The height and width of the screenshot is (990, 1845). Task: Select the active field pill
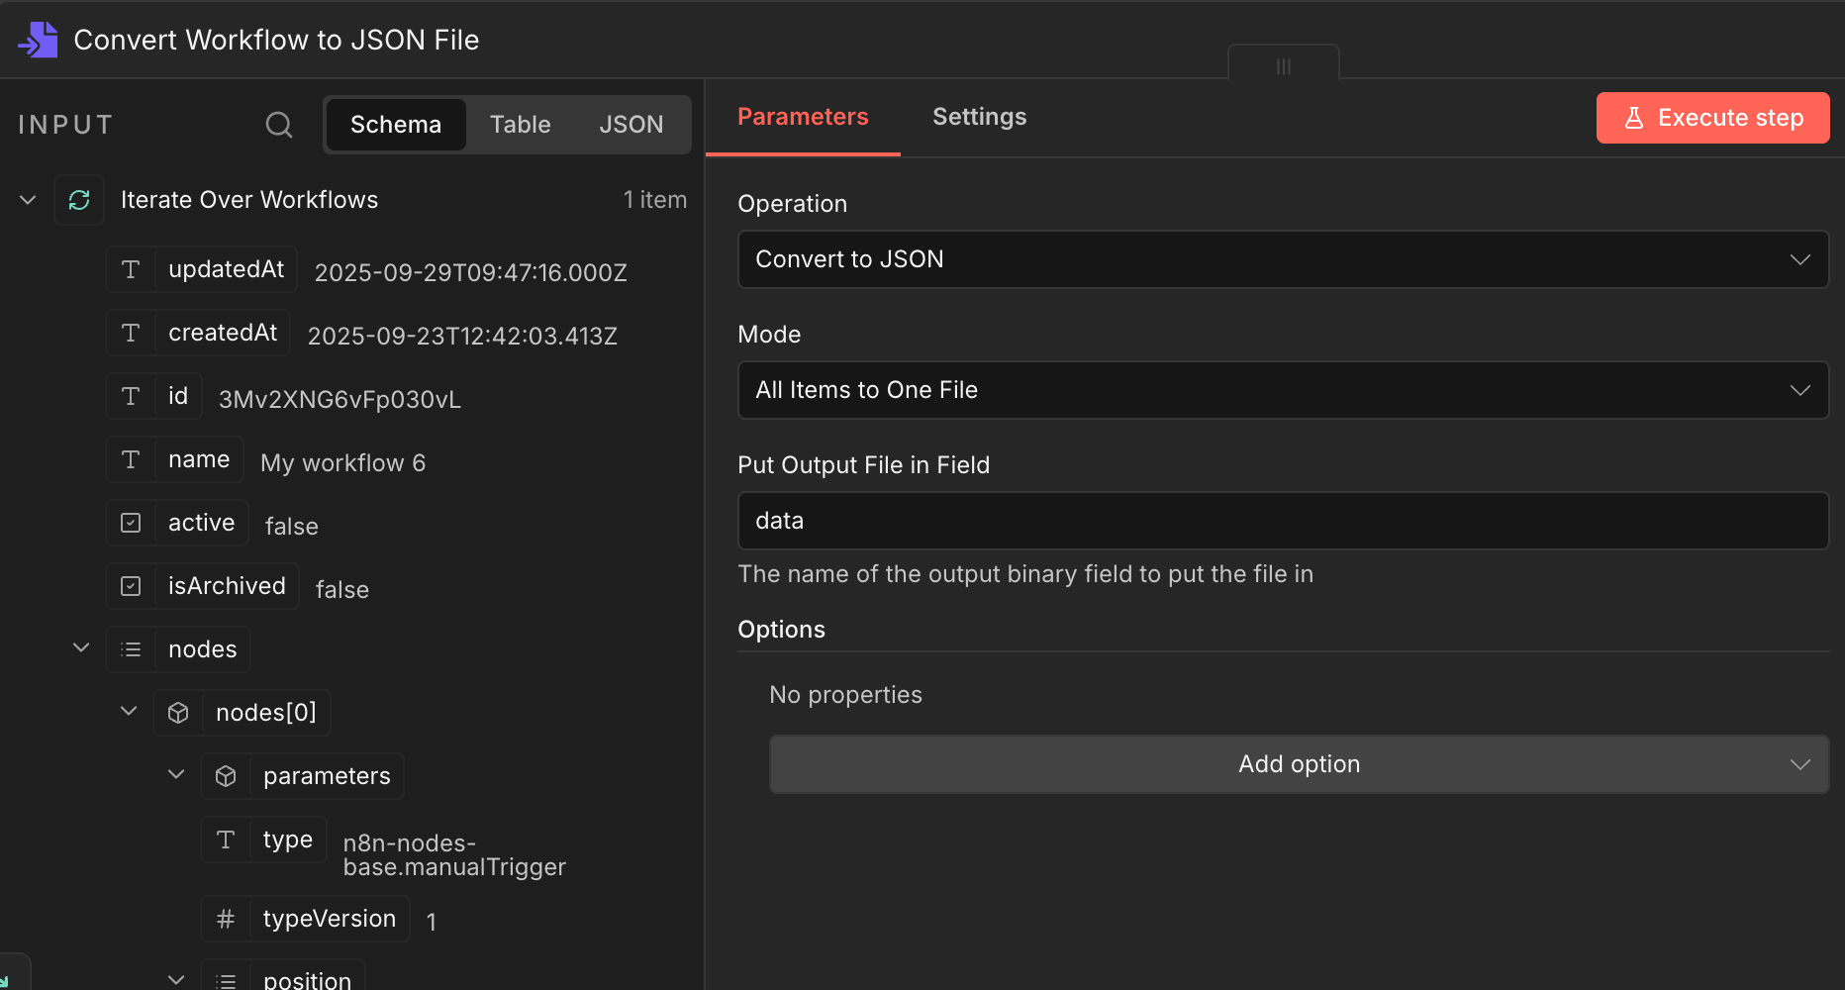pos(177,523)
